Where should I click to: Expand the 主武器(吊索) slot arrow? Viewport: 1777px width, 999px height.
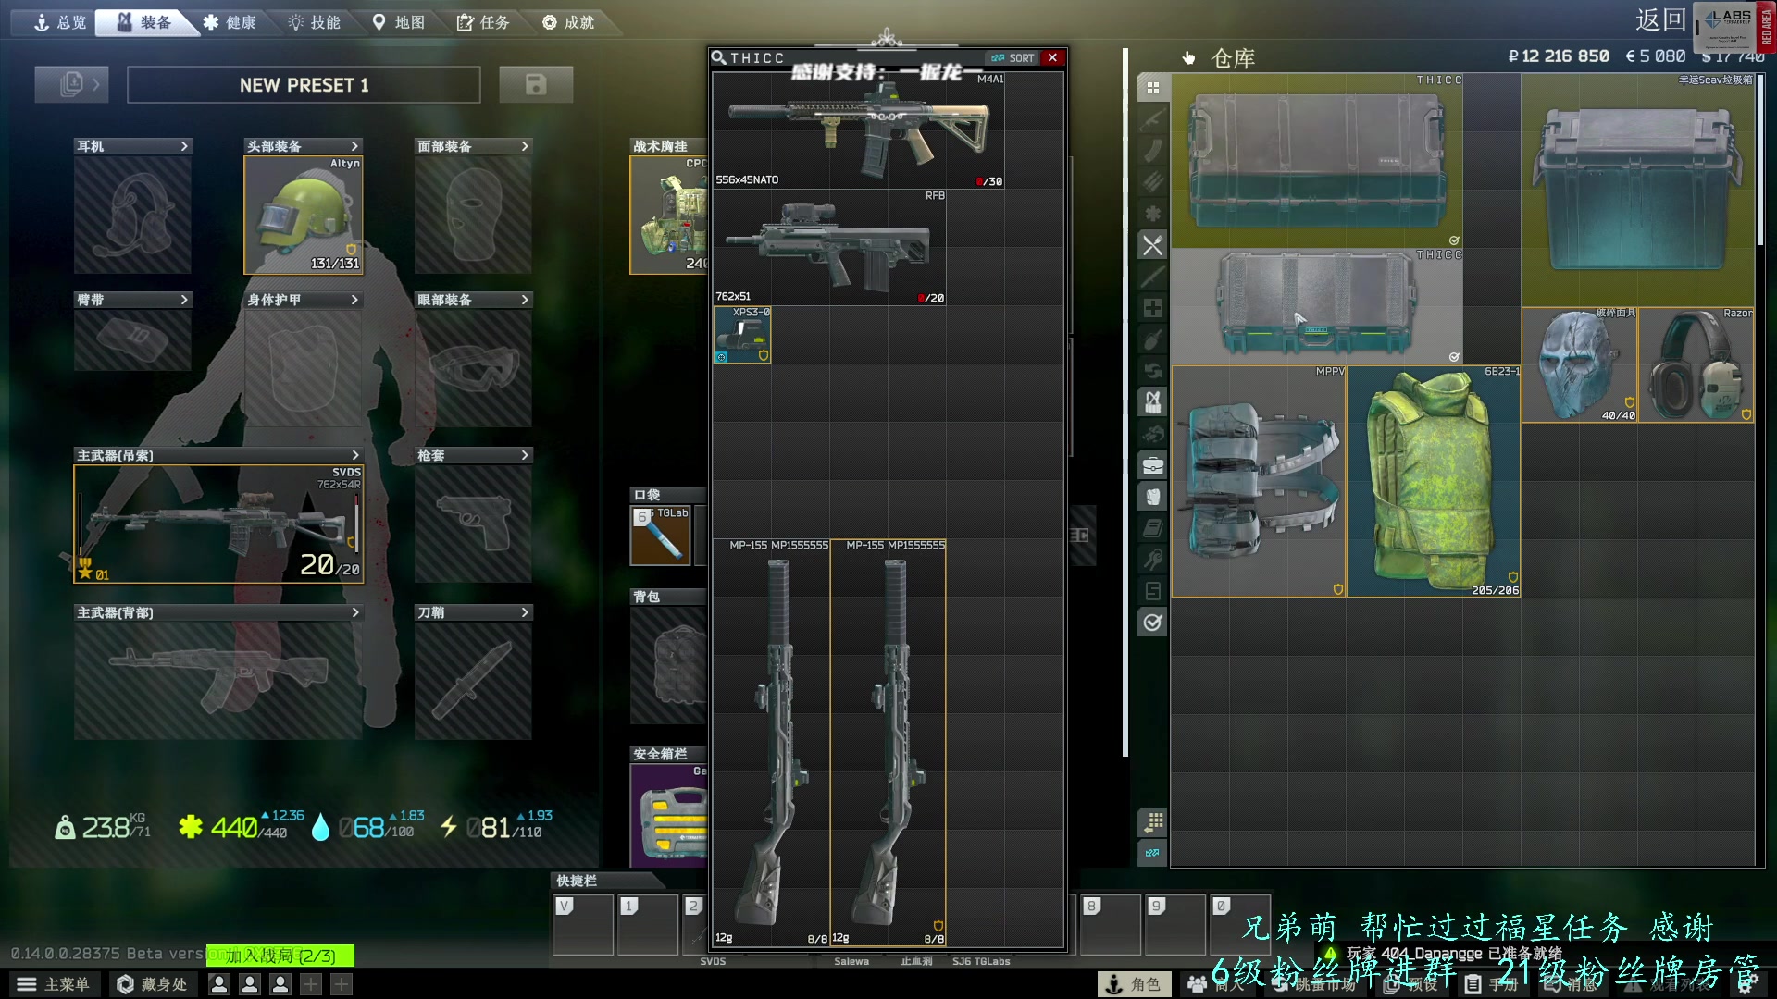point(355,455)
